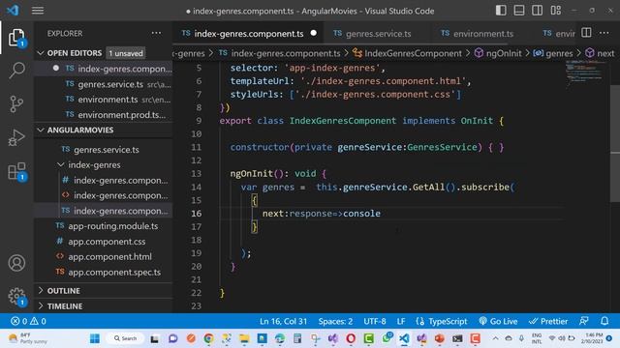Select index-genres.component.ts editor tab

pos(248,34)
